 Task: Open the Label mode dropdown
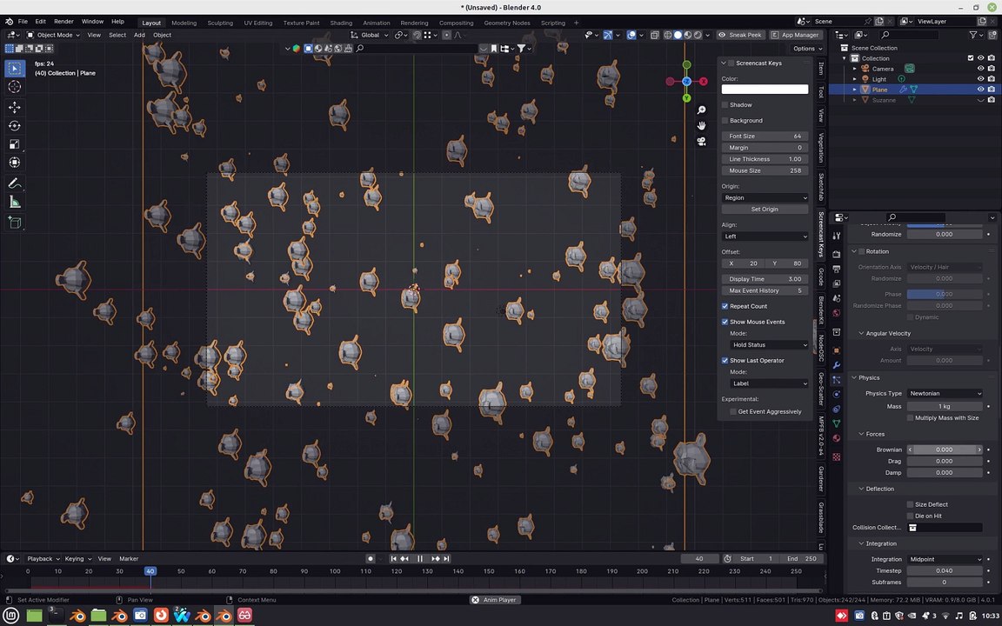(769, 383)
